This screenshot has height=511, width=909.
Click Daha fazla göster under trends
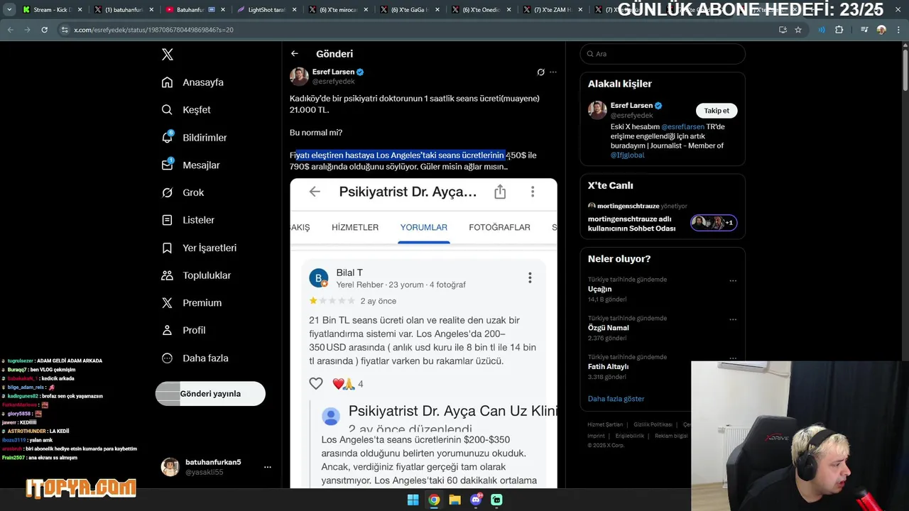(616, 399)
